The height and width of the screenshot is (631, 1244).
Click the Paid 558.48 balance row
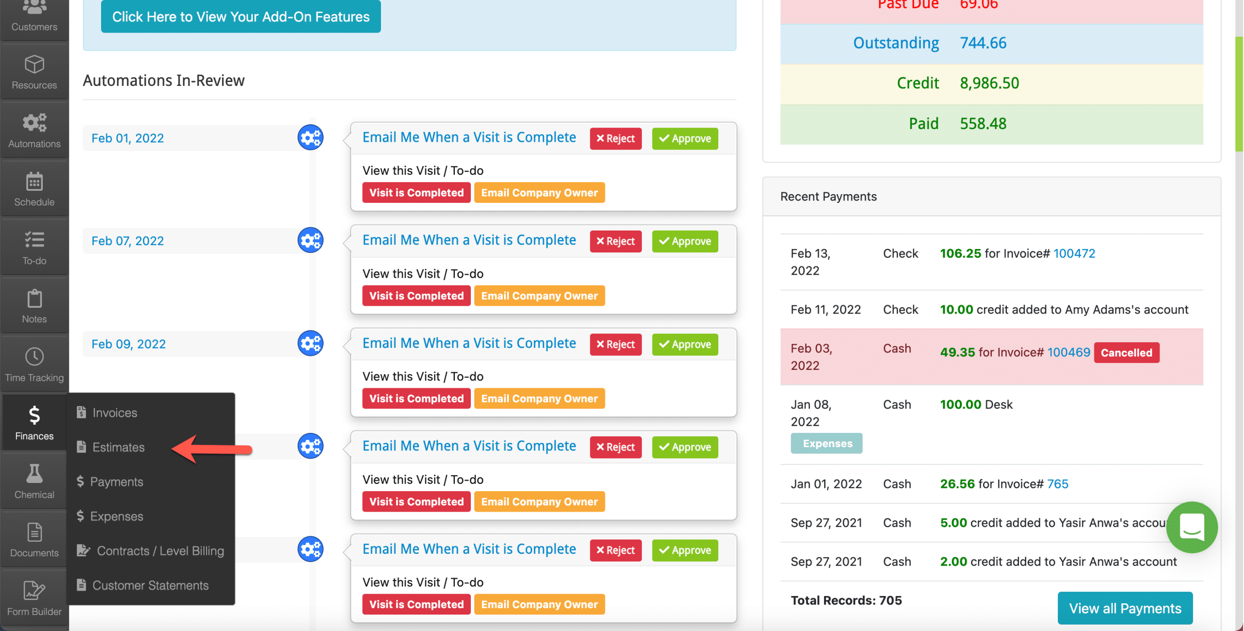coord(991,124)
